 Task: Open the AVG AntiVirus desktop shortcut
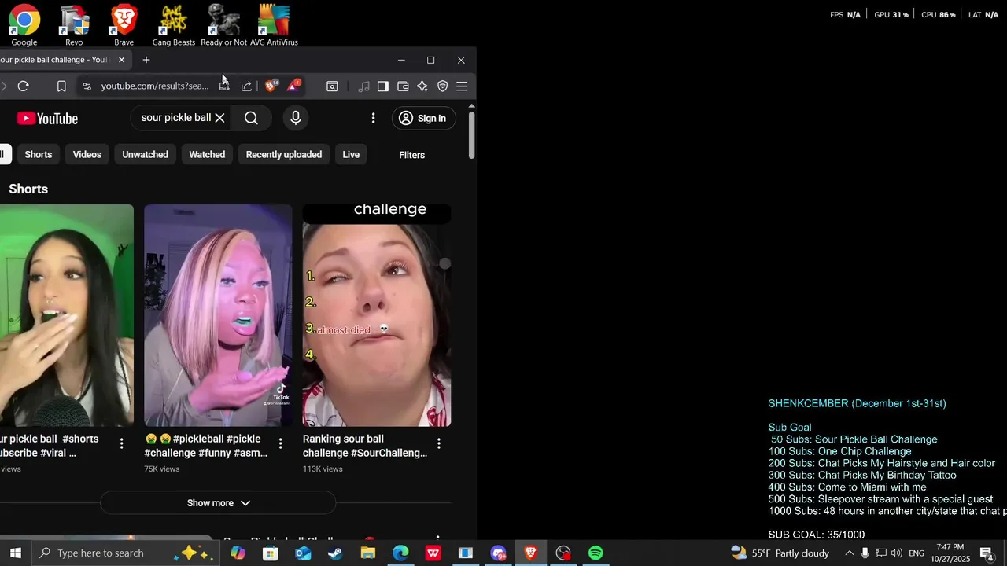pos(274,24)
